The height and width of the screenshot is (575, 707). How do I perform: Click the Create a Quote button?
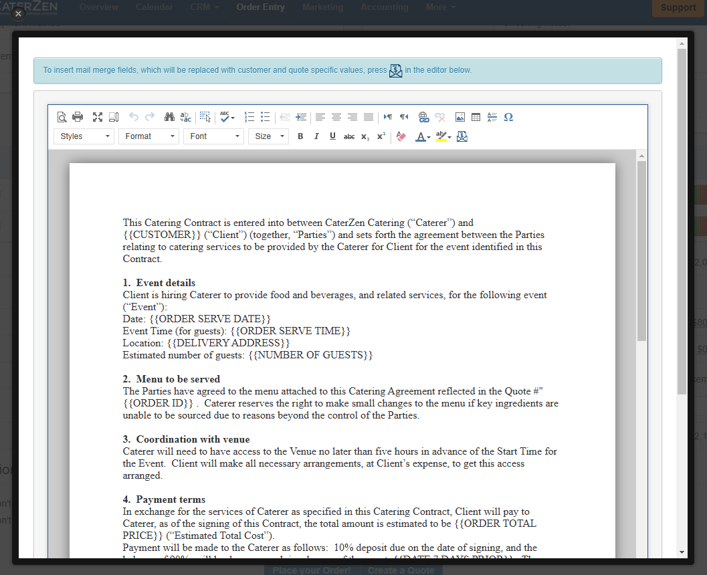coord(401,570)
